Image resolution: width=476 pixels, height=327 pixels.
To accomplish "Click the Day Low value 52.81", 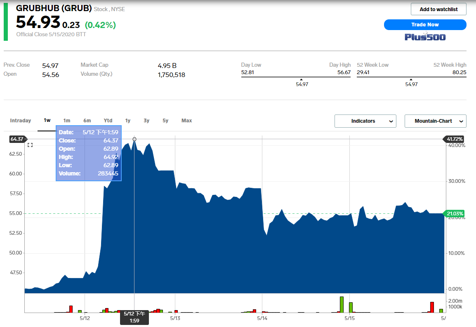I will pyautogui.click(x=247, y=72).
